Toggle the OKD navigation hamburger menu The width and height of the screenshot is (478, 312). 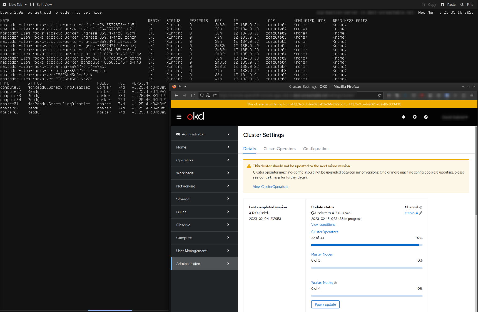click(x=179, y=117)
